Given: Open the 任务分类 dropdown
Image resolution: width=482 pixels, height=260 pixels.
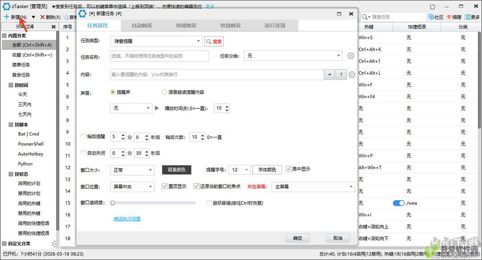Looking at the screenshot, I should pyautogui.click(x=293, y=56).
